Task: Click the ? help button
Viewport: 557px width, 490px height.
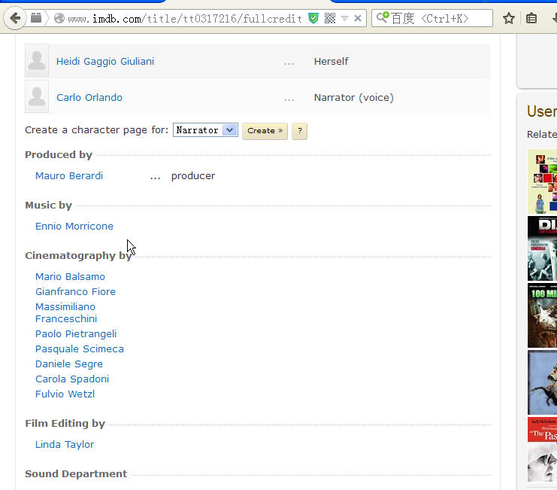Action: pyautogui.click(x=299, y=131)
